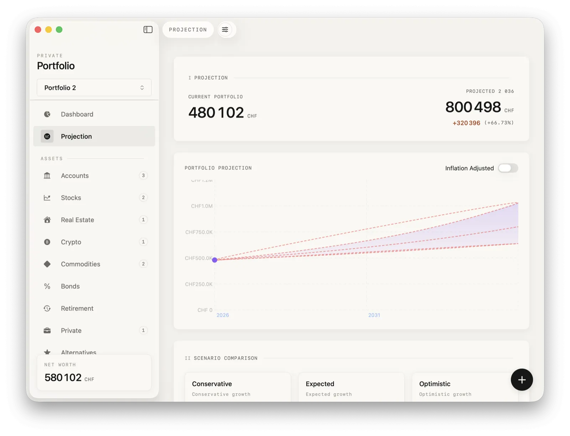The image size is (570, 436).
Task: Toggle the sidebar panel icon
Action: [x=148, y=30]
